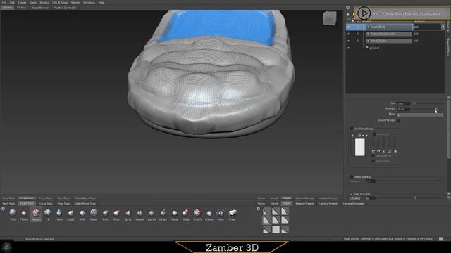The width and height of the screenshot is (451, 253).
Task: Open the Mesh menu
Action: [x=33, y=3]
